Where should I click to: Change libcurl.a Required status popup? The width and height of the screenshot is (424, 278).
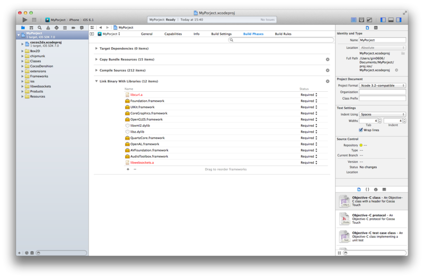coord(309,95)
